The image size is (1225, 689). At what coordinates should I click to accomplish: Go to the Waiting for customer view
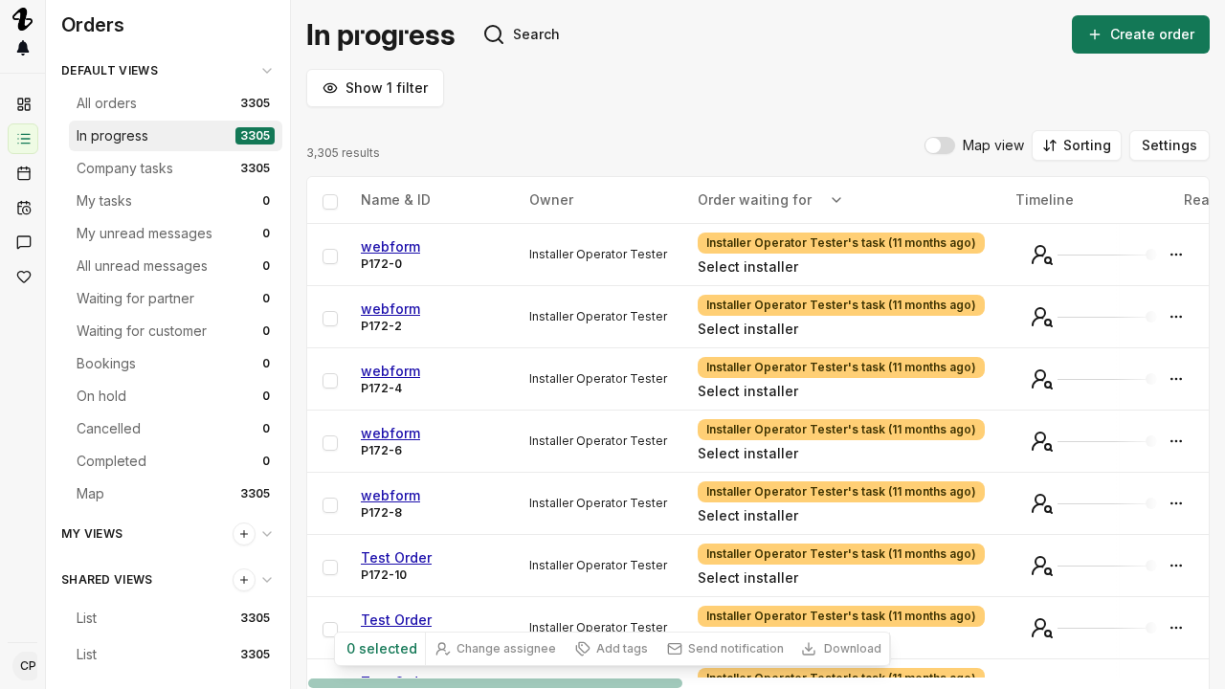point(175,331)
